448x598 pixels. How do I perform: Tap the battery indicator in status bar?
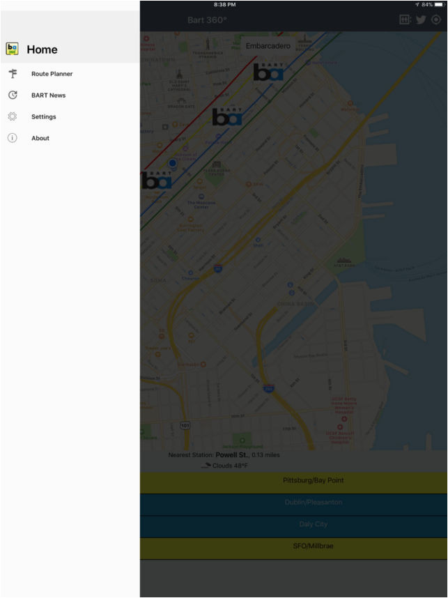point(438,5)
